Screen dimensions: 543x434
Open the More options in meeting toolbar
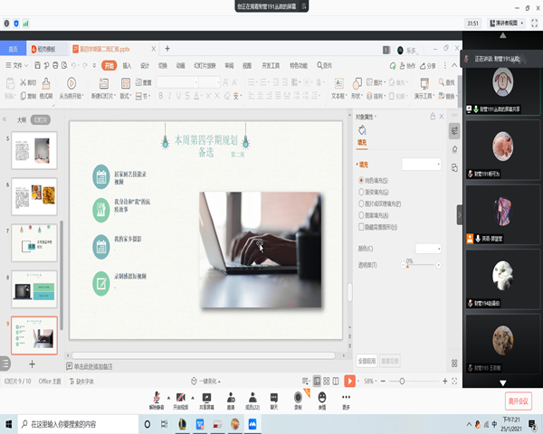click(346, 401)
